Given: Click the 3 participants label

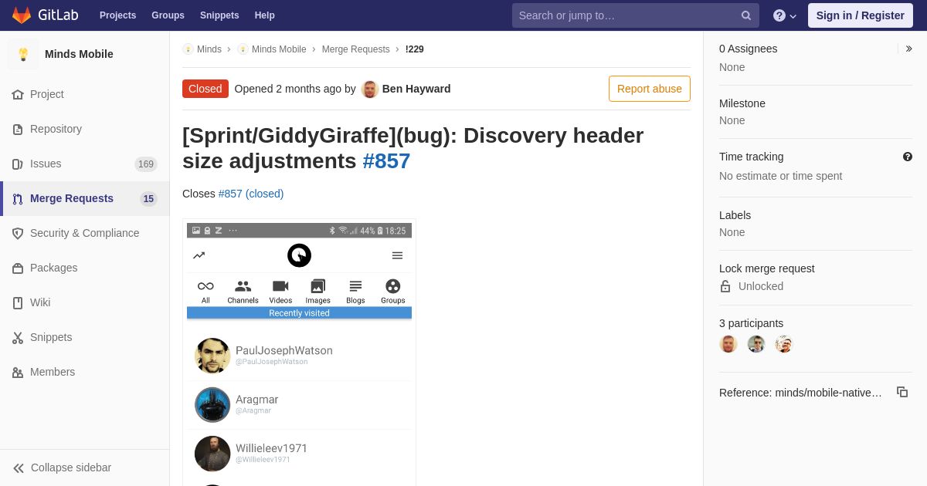Looking at the screenshot, I should pyautogui.click(x=752, y=323).
